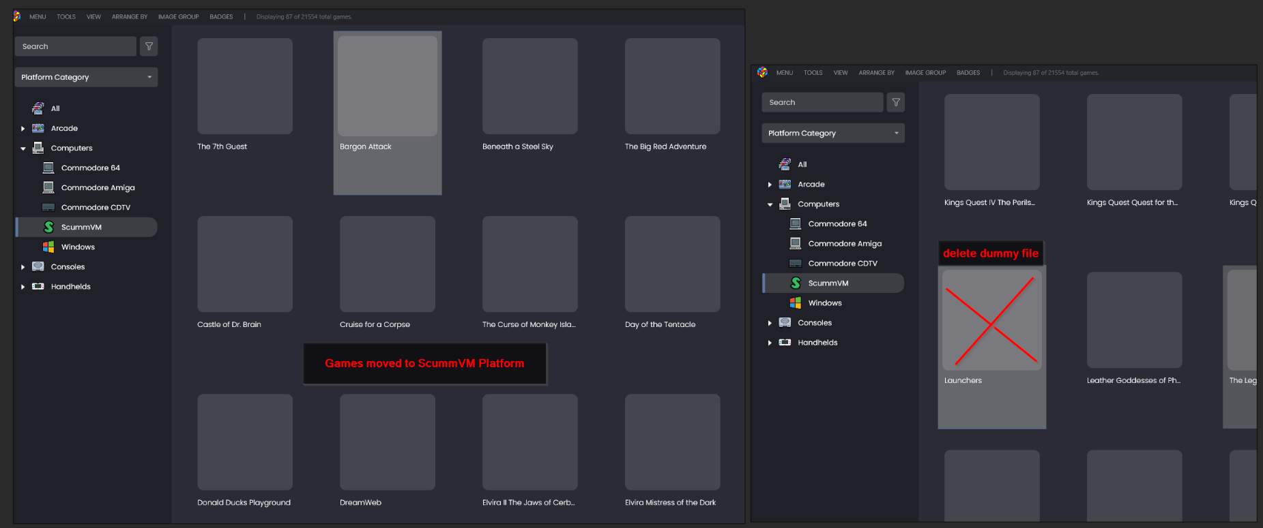Click Commodore Amiga label in right window

[x=845, y=244]
